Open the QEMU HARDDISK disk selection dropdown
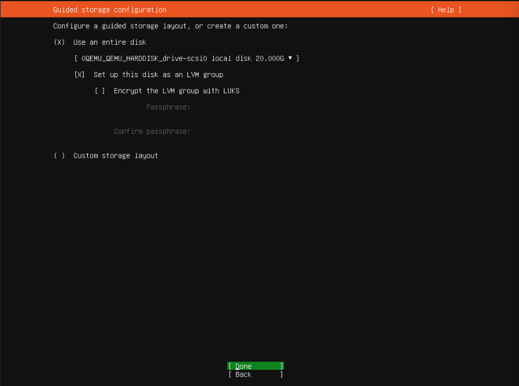Viewport: 519px width, 386px height. click(x=187, y=58)
